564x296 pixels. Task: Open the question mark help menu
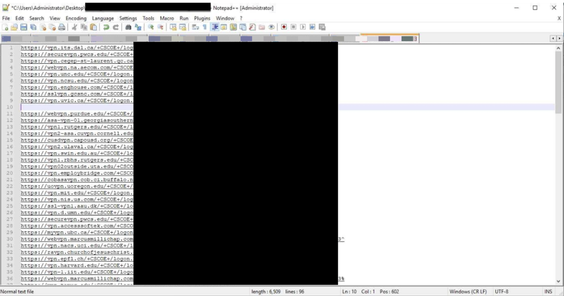point(241,18)
